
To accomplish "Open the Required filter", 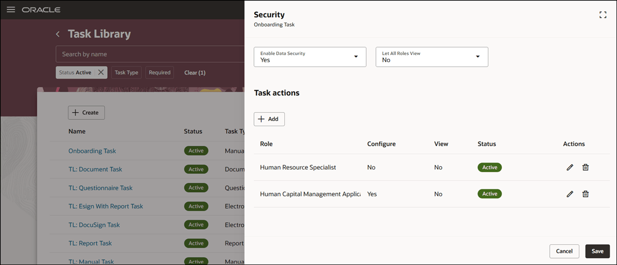I will coord(159,72).
